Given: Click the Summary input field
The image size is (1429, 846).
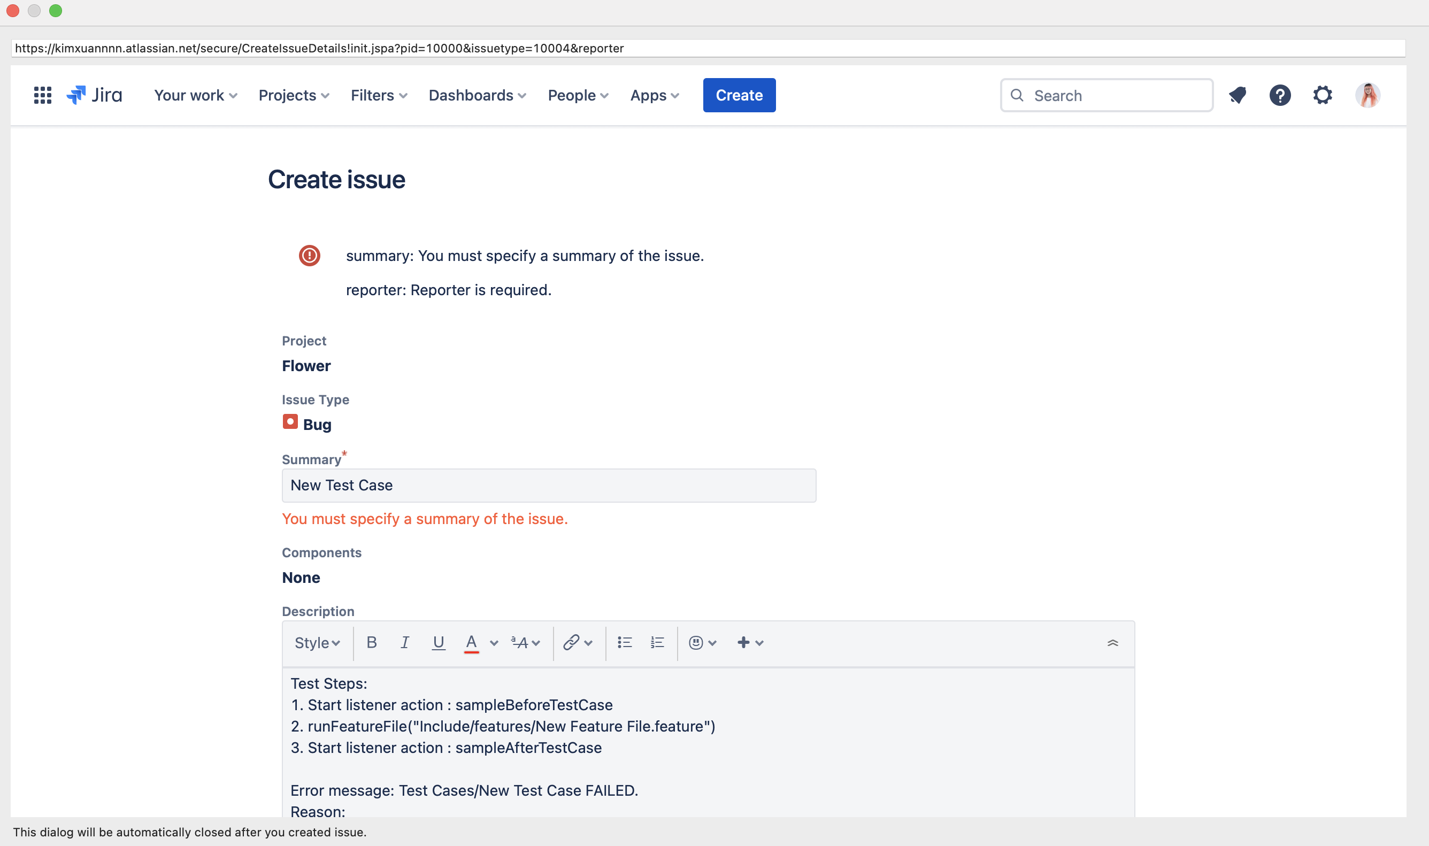Looking at the screenshot, I should [548, 486].
